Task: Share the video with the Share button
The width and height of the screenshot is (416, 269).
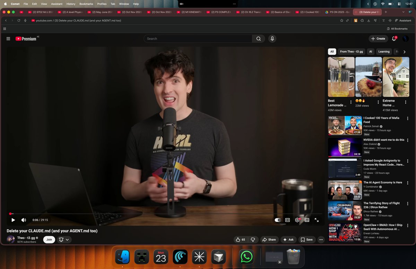Action: pos(269,240)
